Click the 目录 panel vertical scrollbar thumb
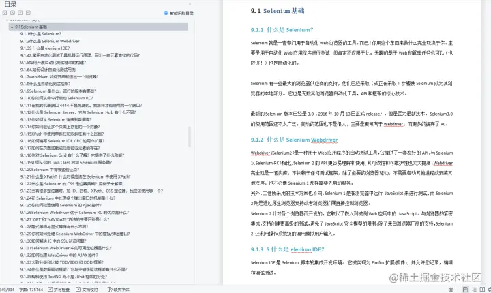Screen dimensions: 491x293 pos(190,137)
